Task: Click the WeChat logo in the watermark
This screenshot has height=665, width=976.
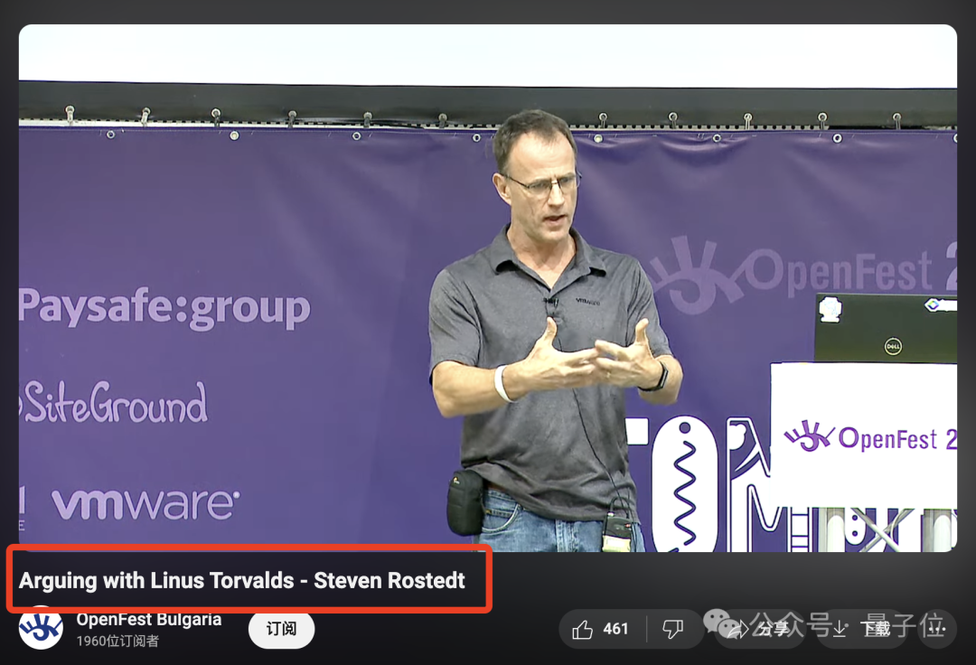Action: coord(723,623)
